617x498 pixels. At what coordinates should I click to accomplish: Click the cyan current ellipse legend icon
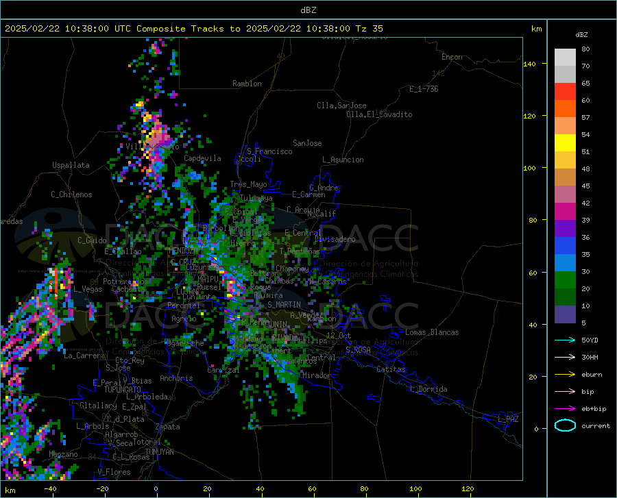tap(565, 425)
